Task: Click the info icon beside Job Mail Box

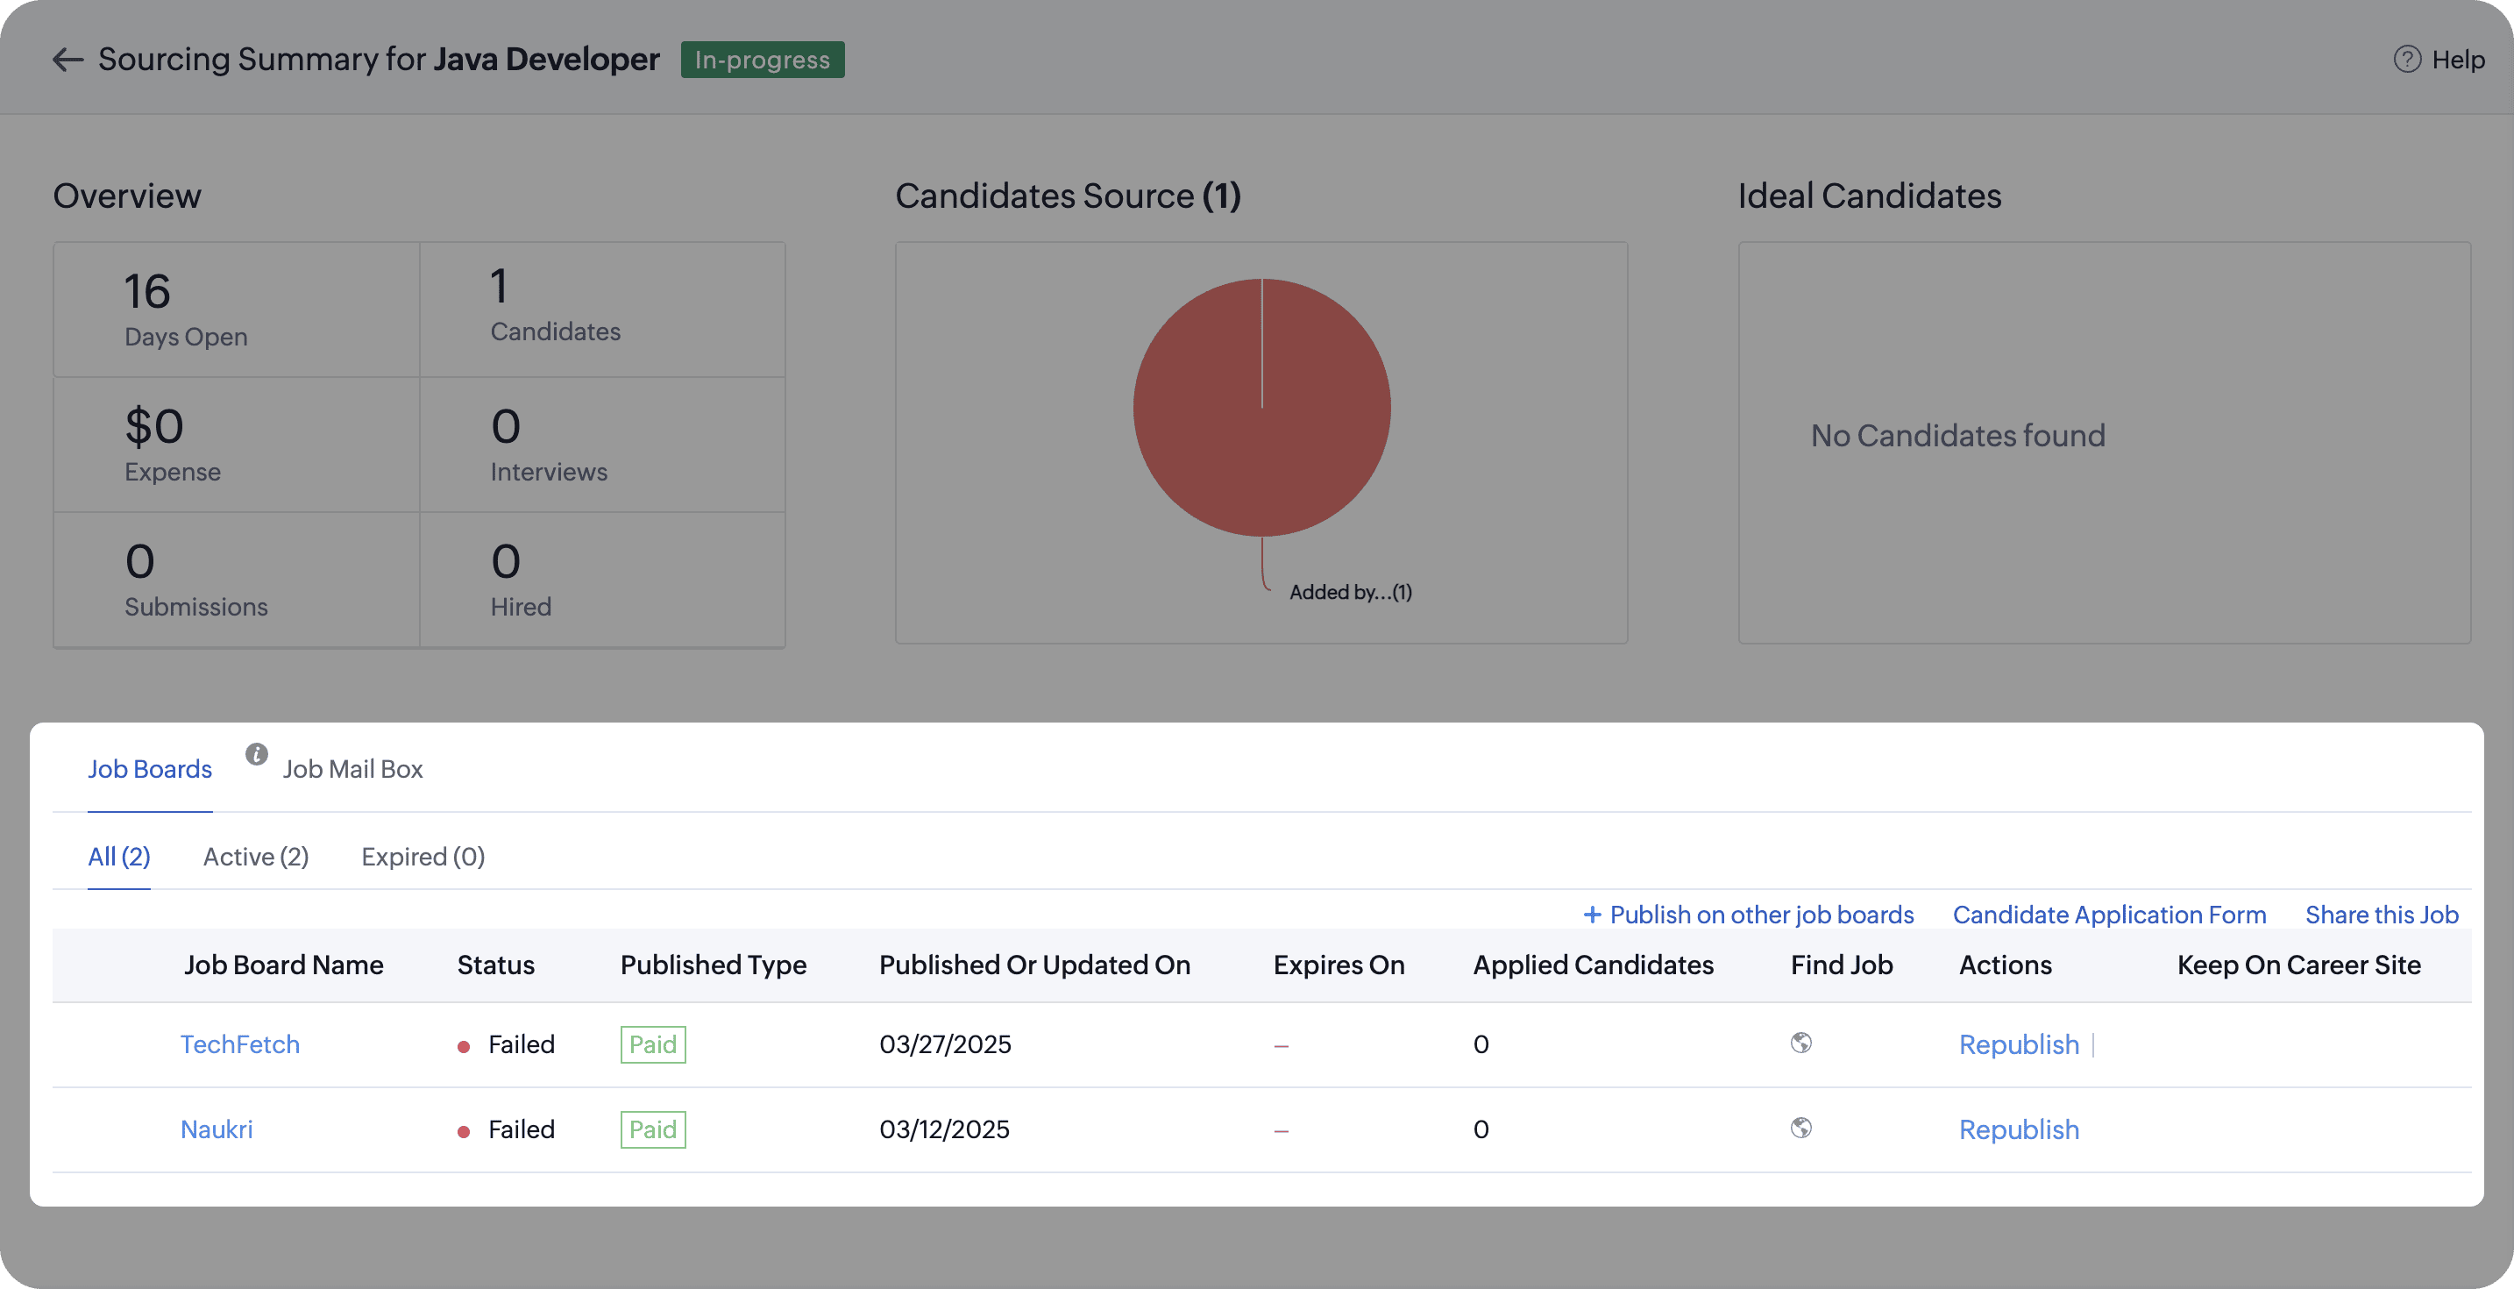Action: [x=256, y=754]
